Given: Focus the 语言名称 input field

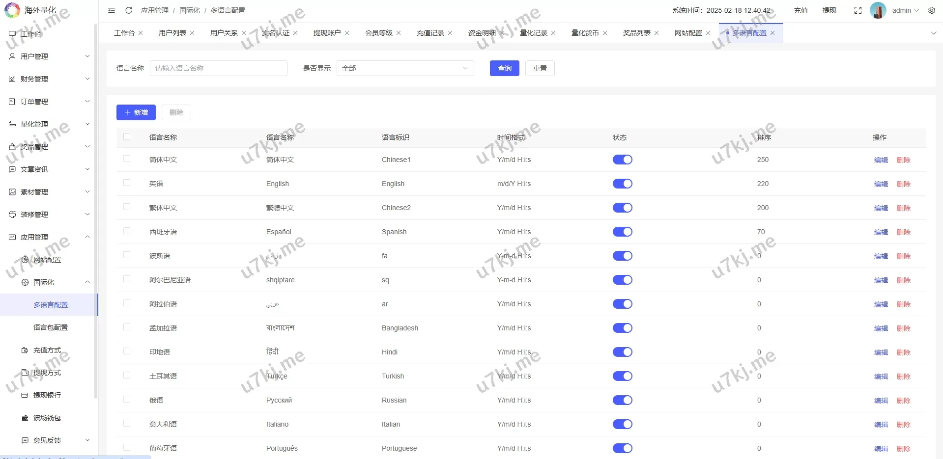Looking at the screenshot, I should tap(218, 68).
